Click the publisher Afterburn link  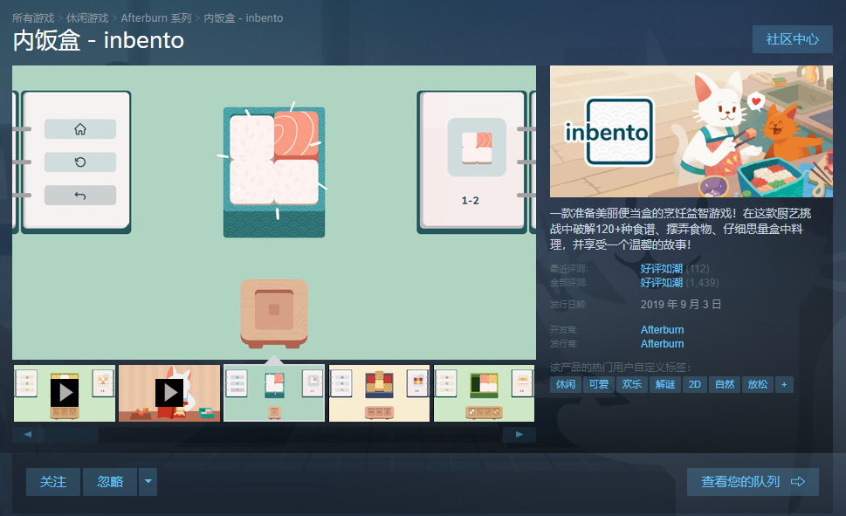click(662, 344)
